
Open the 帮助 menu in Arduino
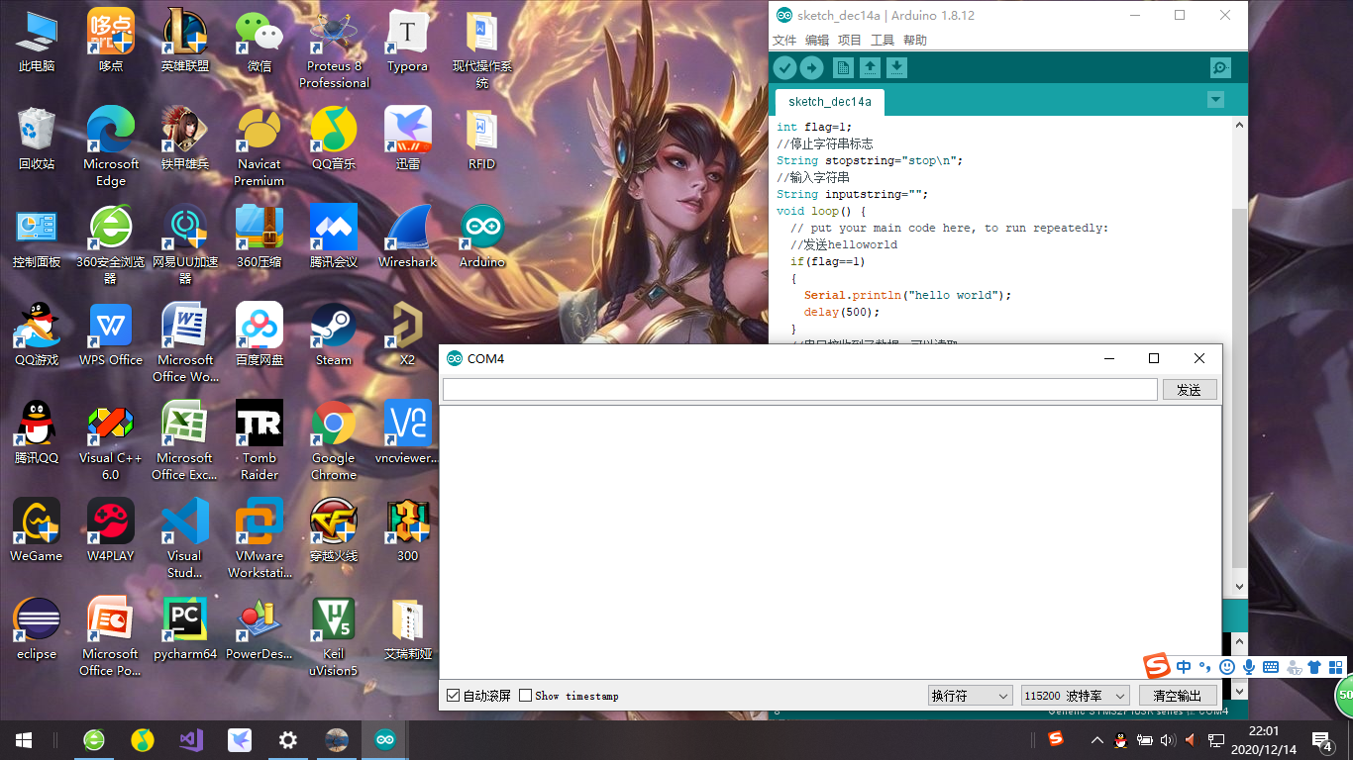click(x=915, y=41)
